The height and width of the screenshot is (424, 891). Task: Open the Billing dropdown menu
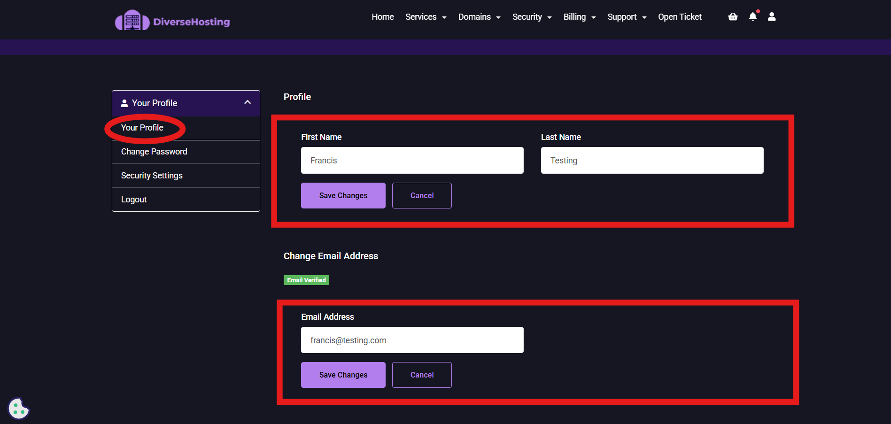579,17
